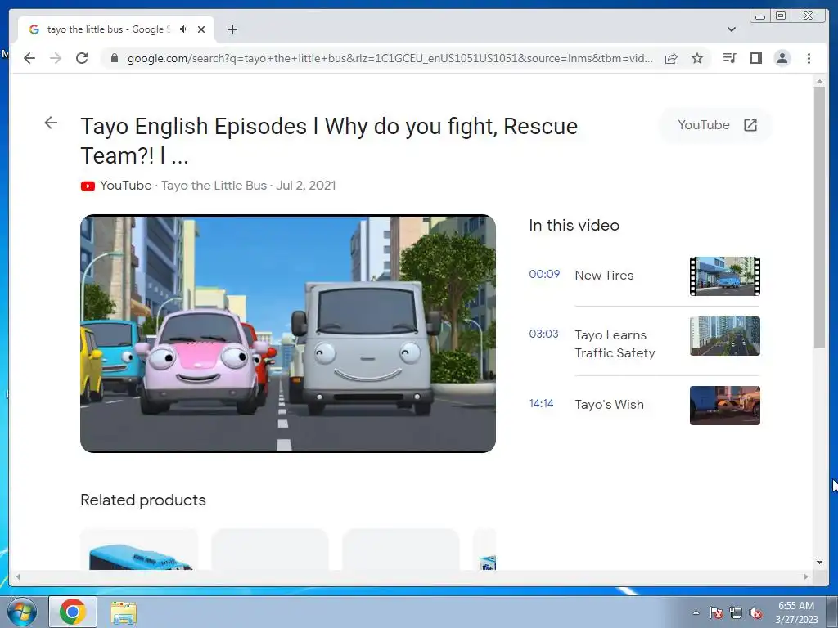Image resolution: width=838 pixels, height=628 pixels.
Task: Open a new tab with plus button
Action: coord(232,29)
